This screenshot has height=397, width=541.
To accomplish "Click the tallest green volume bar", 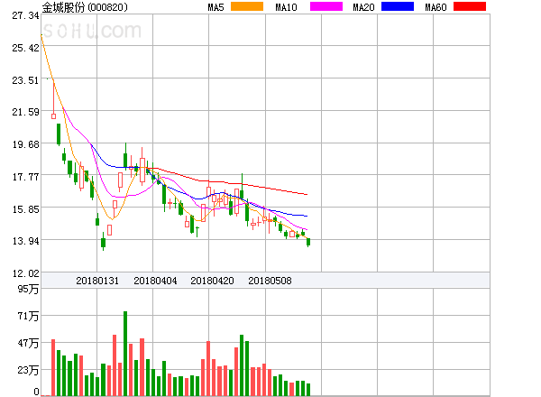I will pos(125,354).
